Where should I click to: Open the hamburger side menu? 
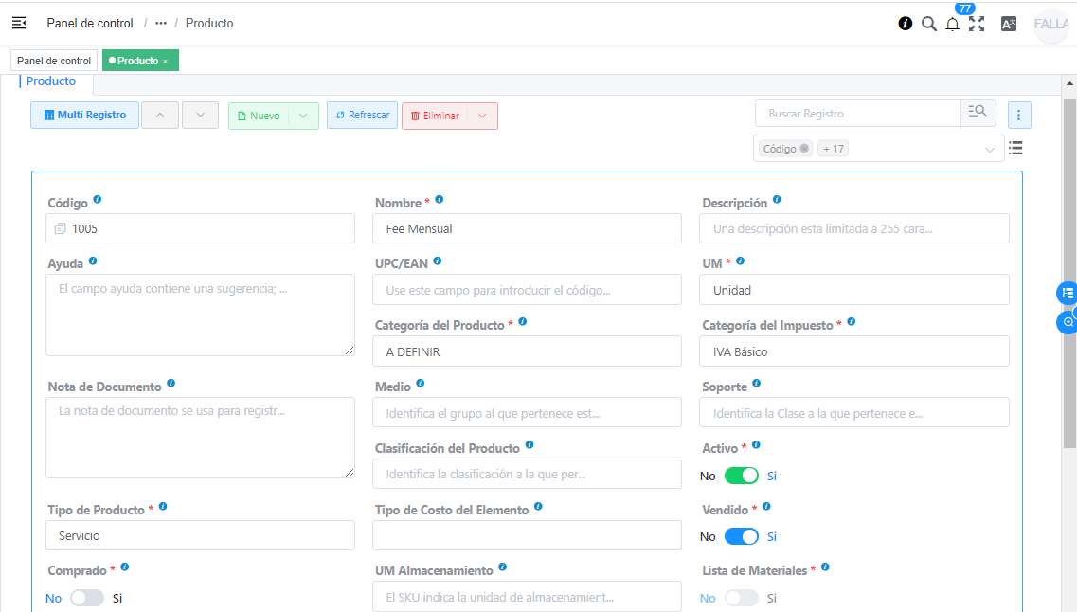(19, 24)
